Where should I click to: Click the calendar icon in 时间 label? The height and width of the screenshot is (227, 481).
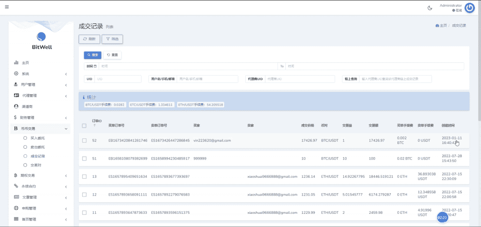click(95, 66)
